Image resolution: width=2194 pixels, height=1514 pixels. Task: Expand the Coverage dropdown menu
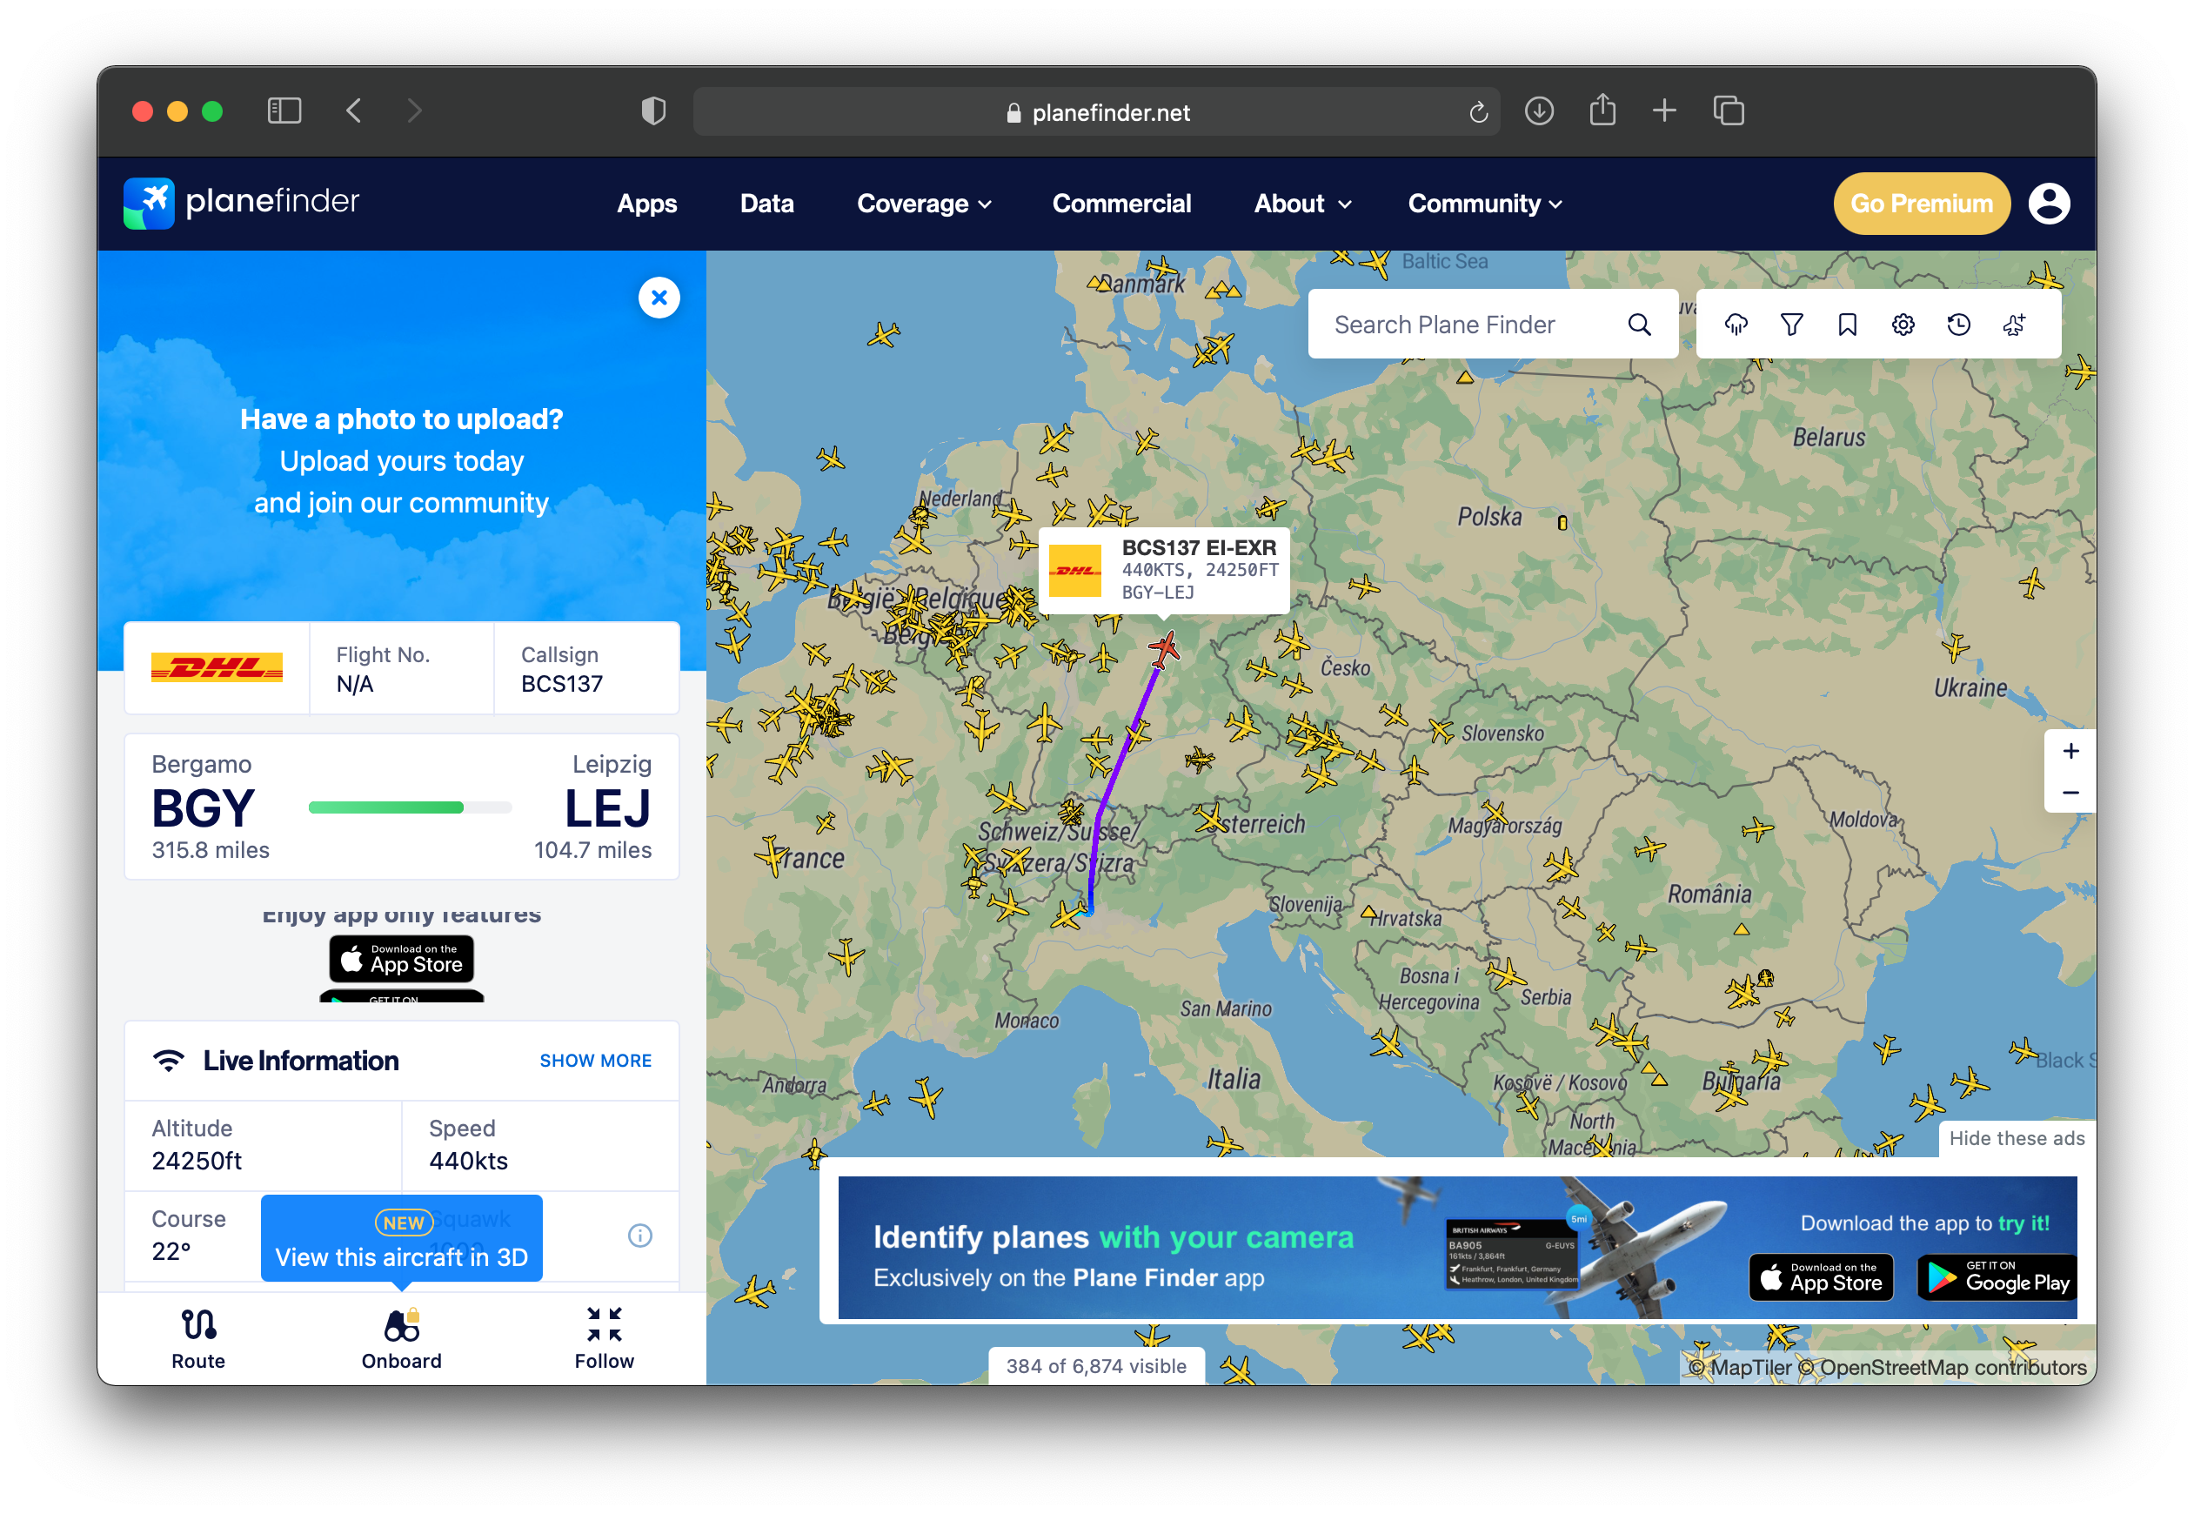coord(924,203)
